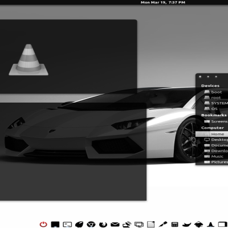
Task: Open the dual-monitor display icon in the dock
Action: (x=139, y=225)
